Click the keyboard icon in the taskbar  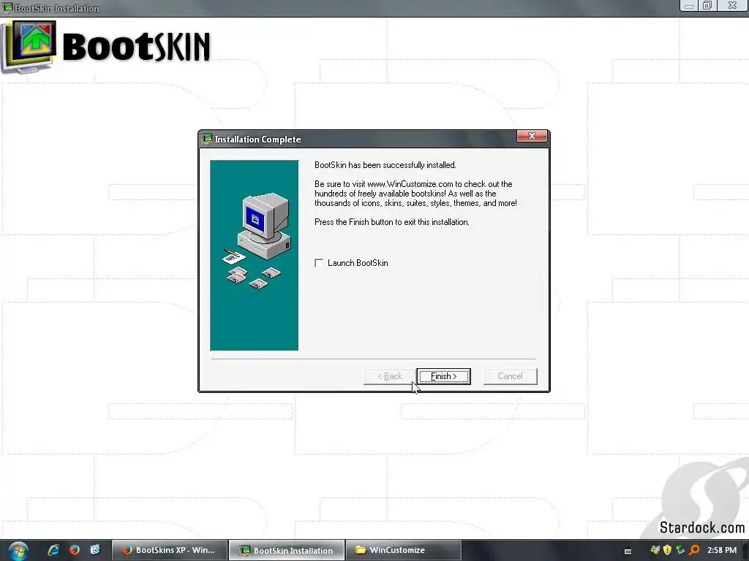click(628, 551)
